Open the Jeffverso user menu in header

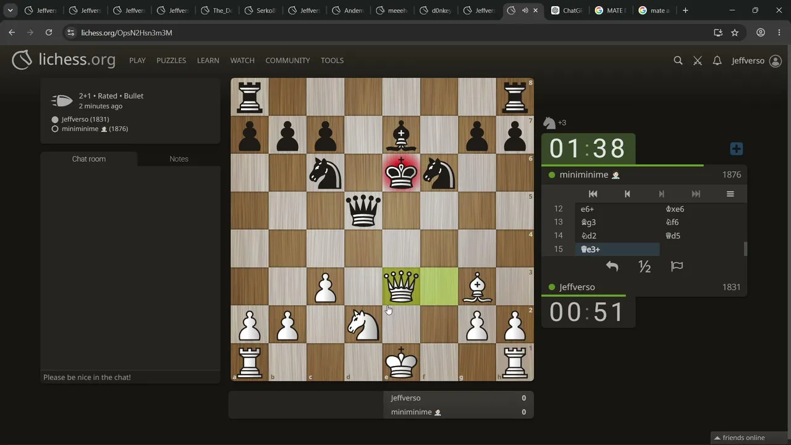coord(756,61)
